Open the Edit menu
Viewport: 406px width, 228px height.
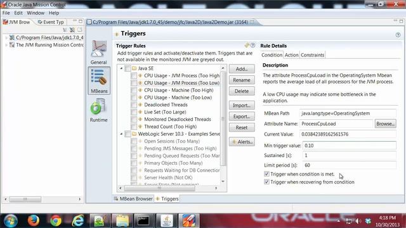pyautogui.click(x=18, y=13)
